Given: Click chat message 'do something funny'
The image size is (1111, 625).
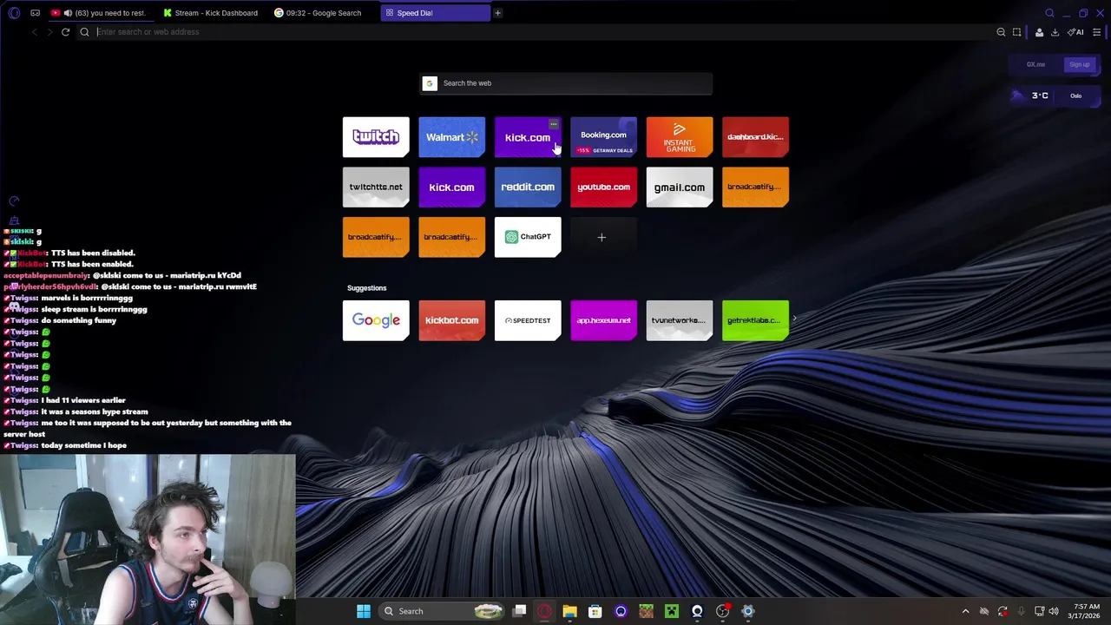Looking at the screenshot, I should click(x=78, y=320).
